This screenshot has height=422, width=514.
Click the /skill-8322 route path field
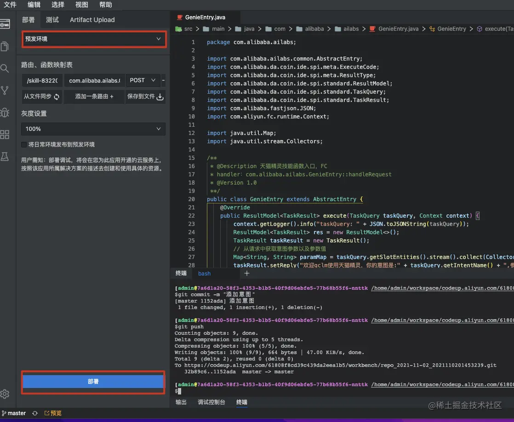pyautogui.click(x=42, y=80)
